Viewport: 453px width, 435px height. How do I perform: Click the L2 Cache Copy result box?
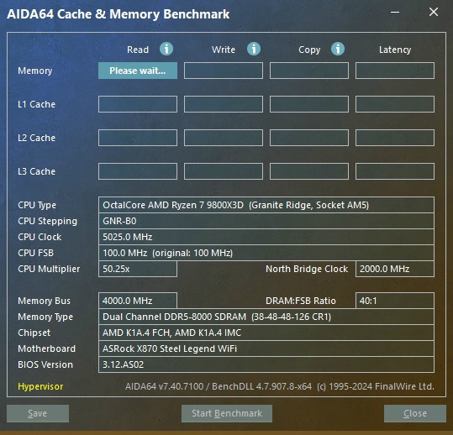(309, 138)
